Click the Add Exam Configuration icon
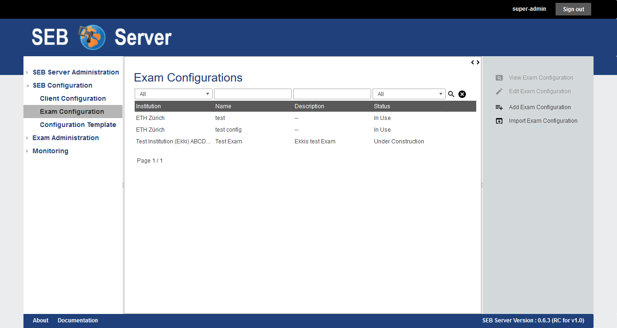 pos(499,107)
